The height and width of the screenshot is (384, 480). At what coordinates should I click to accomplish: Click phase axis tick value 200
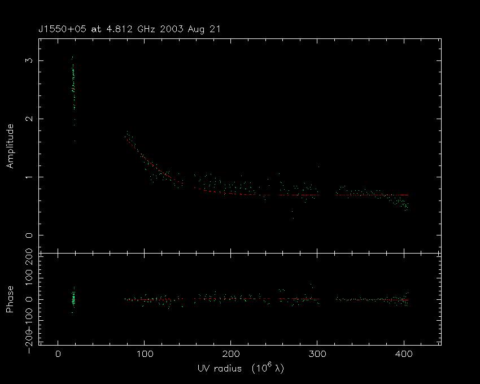(29, 258)
